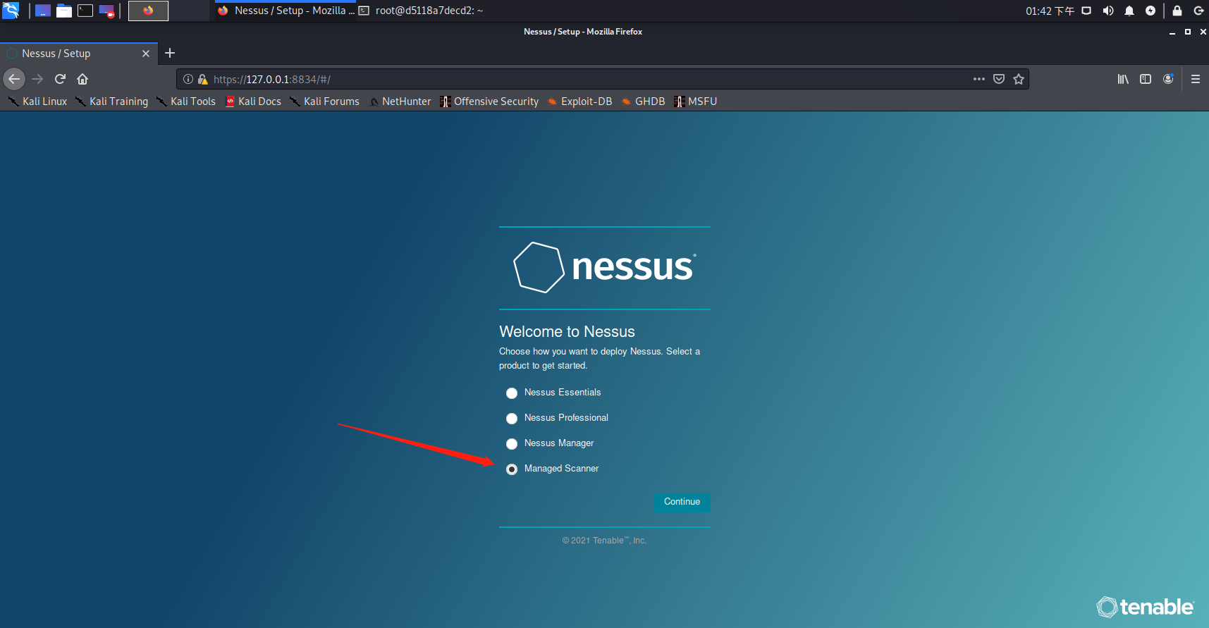
Task: Open the Kali Linux bookmark
Action: [x=38, y=101]
